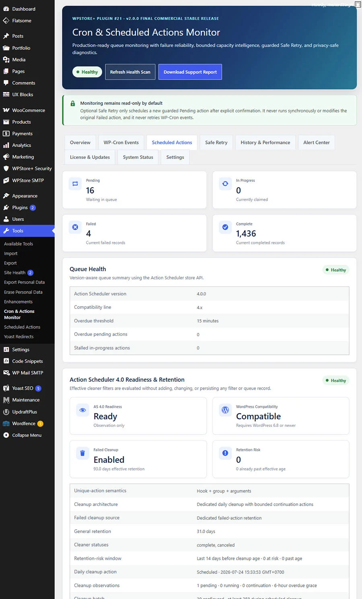Click the Plugins plug icon

point(6,208)
